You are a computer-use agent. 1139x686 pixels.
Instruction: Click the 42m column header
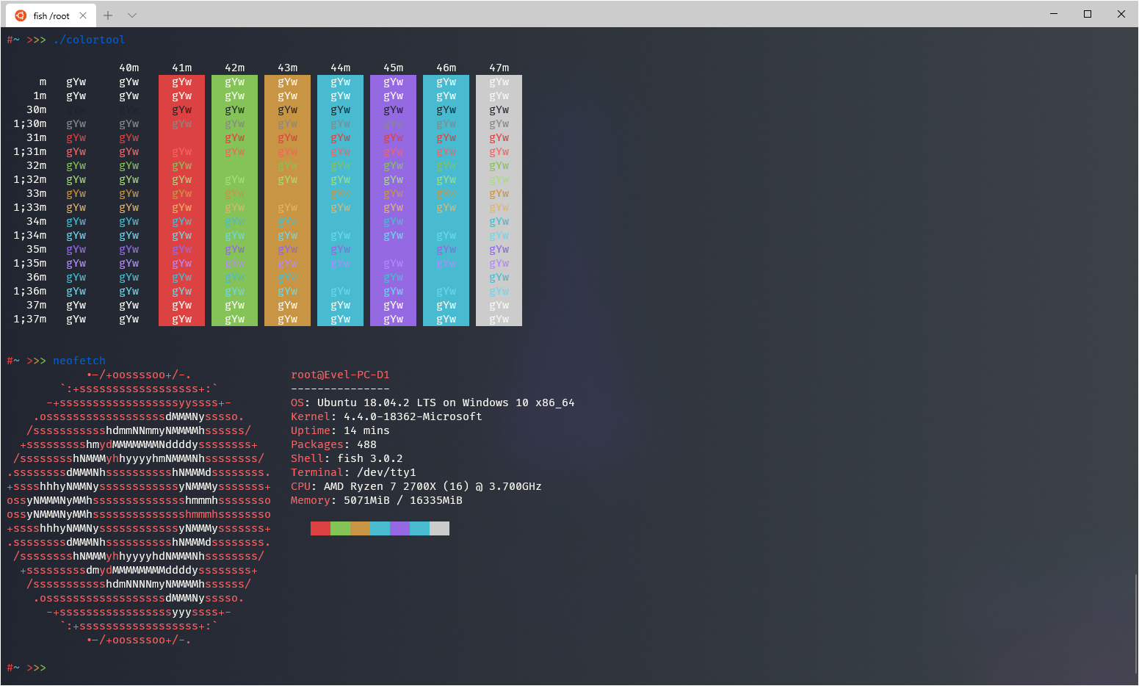[234, 68]
